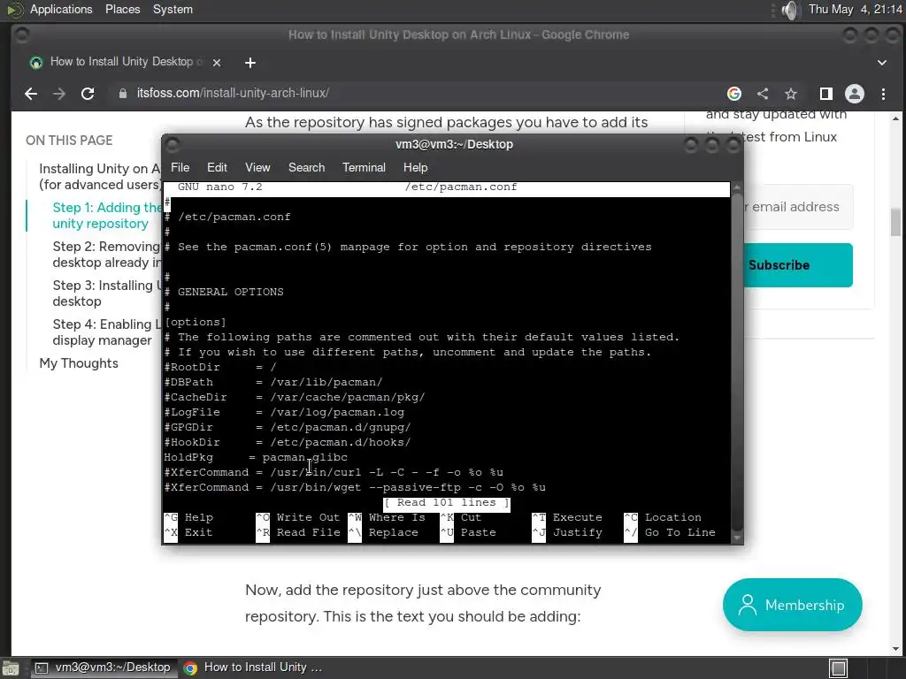906x679 pixels.
Task: Click the #LogFile line in nano
Action: pyautogui.click(x=284, y=412)
